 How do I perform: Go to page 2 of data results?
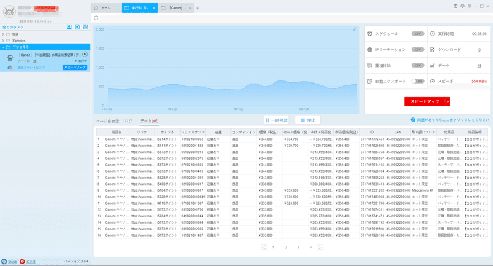coord(286,247)
